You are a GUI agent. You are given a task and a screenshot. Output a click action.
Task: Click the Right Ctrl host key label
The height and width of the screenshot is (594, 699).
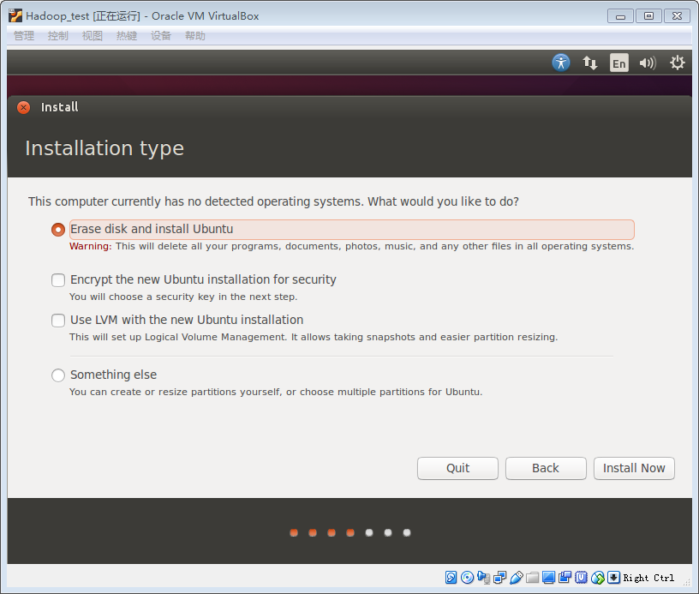[x=648, y=578]
